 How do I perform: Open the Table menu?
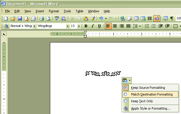click(79, 11)
